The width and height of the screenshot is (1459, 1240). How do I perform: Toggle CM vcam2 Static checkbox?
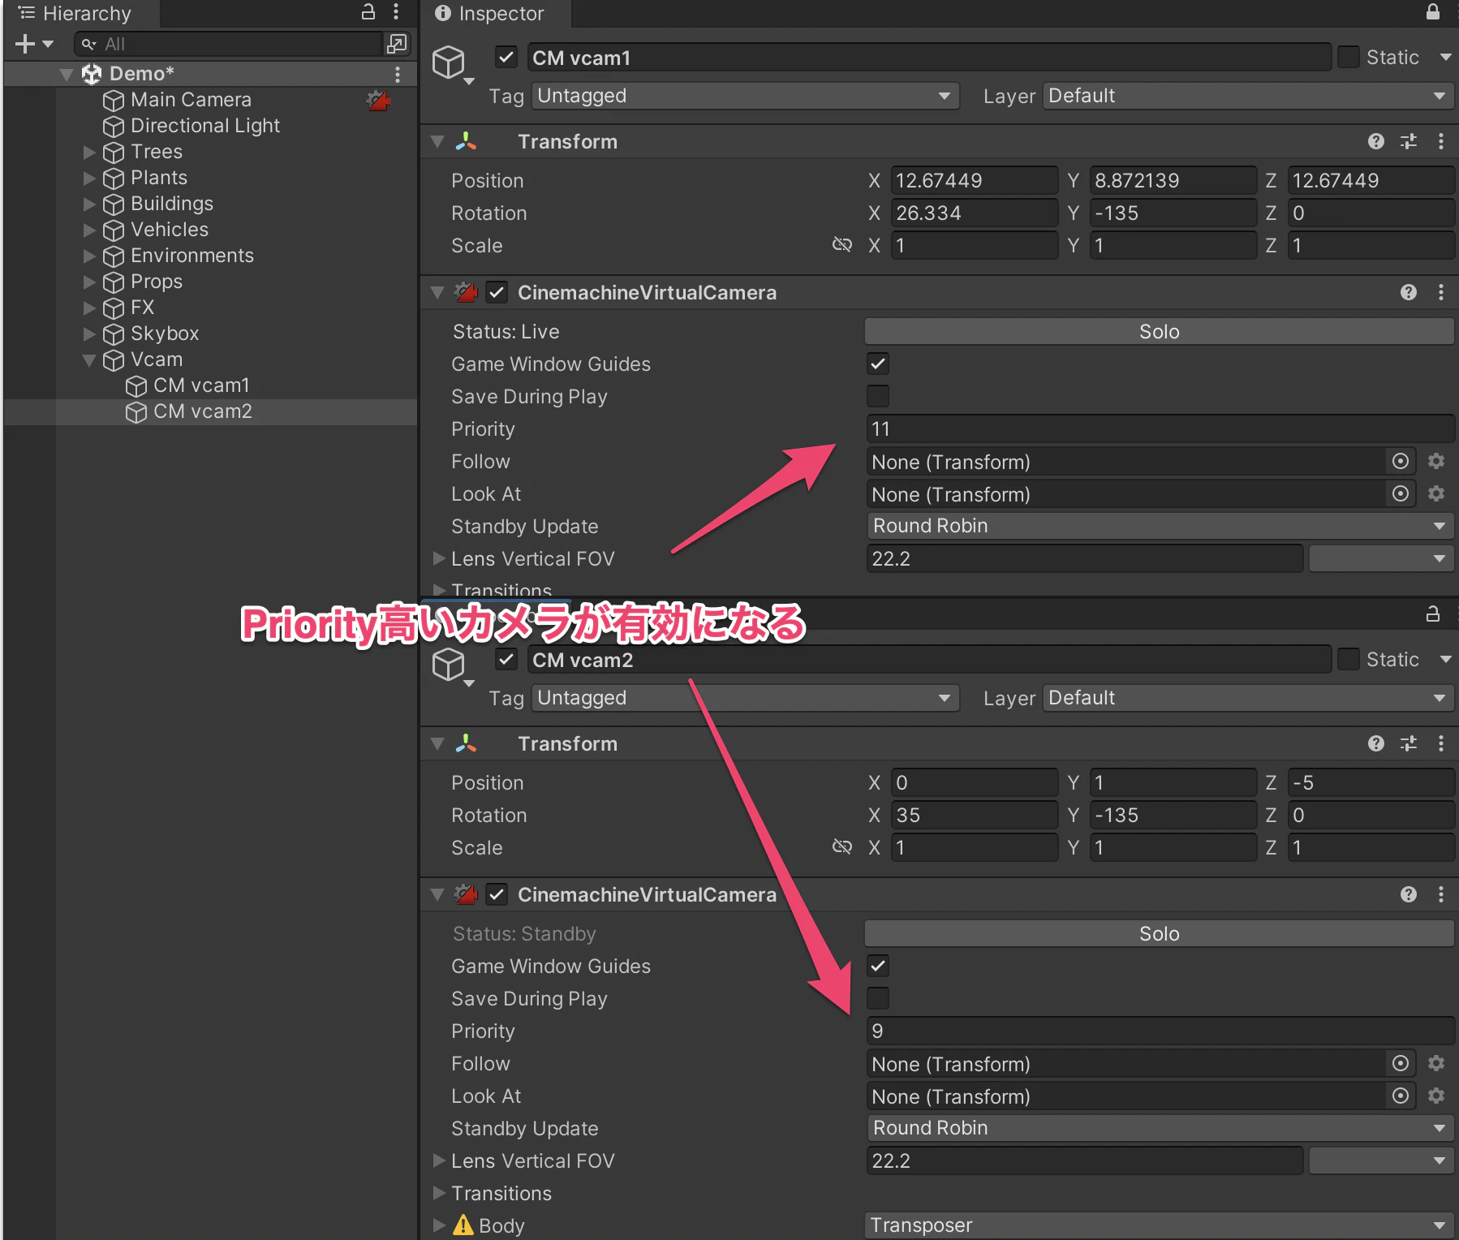click(1349, 660)
